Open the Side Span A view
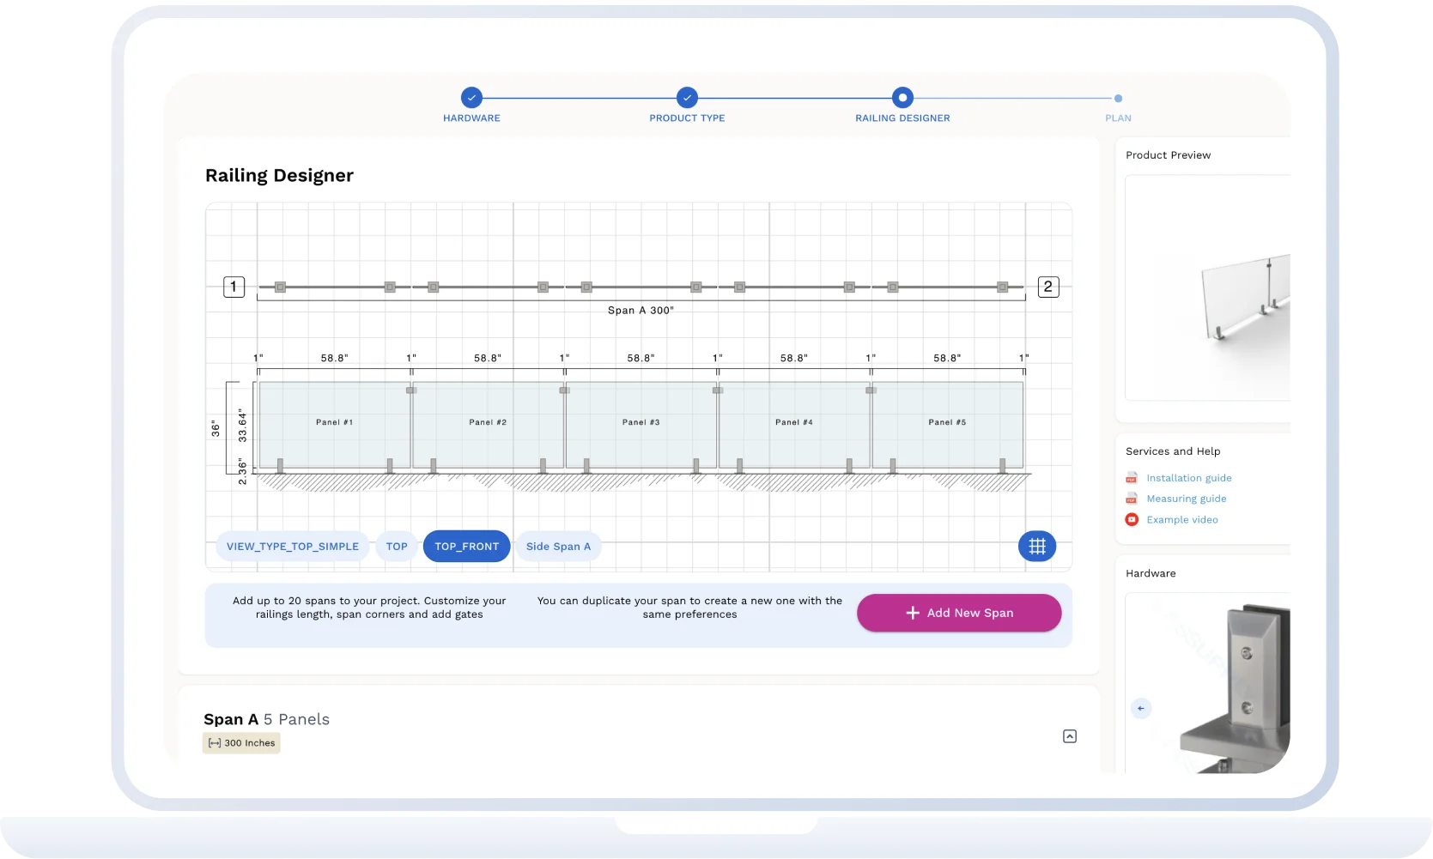Screen dimensions: 1433x859 [558, 546]
